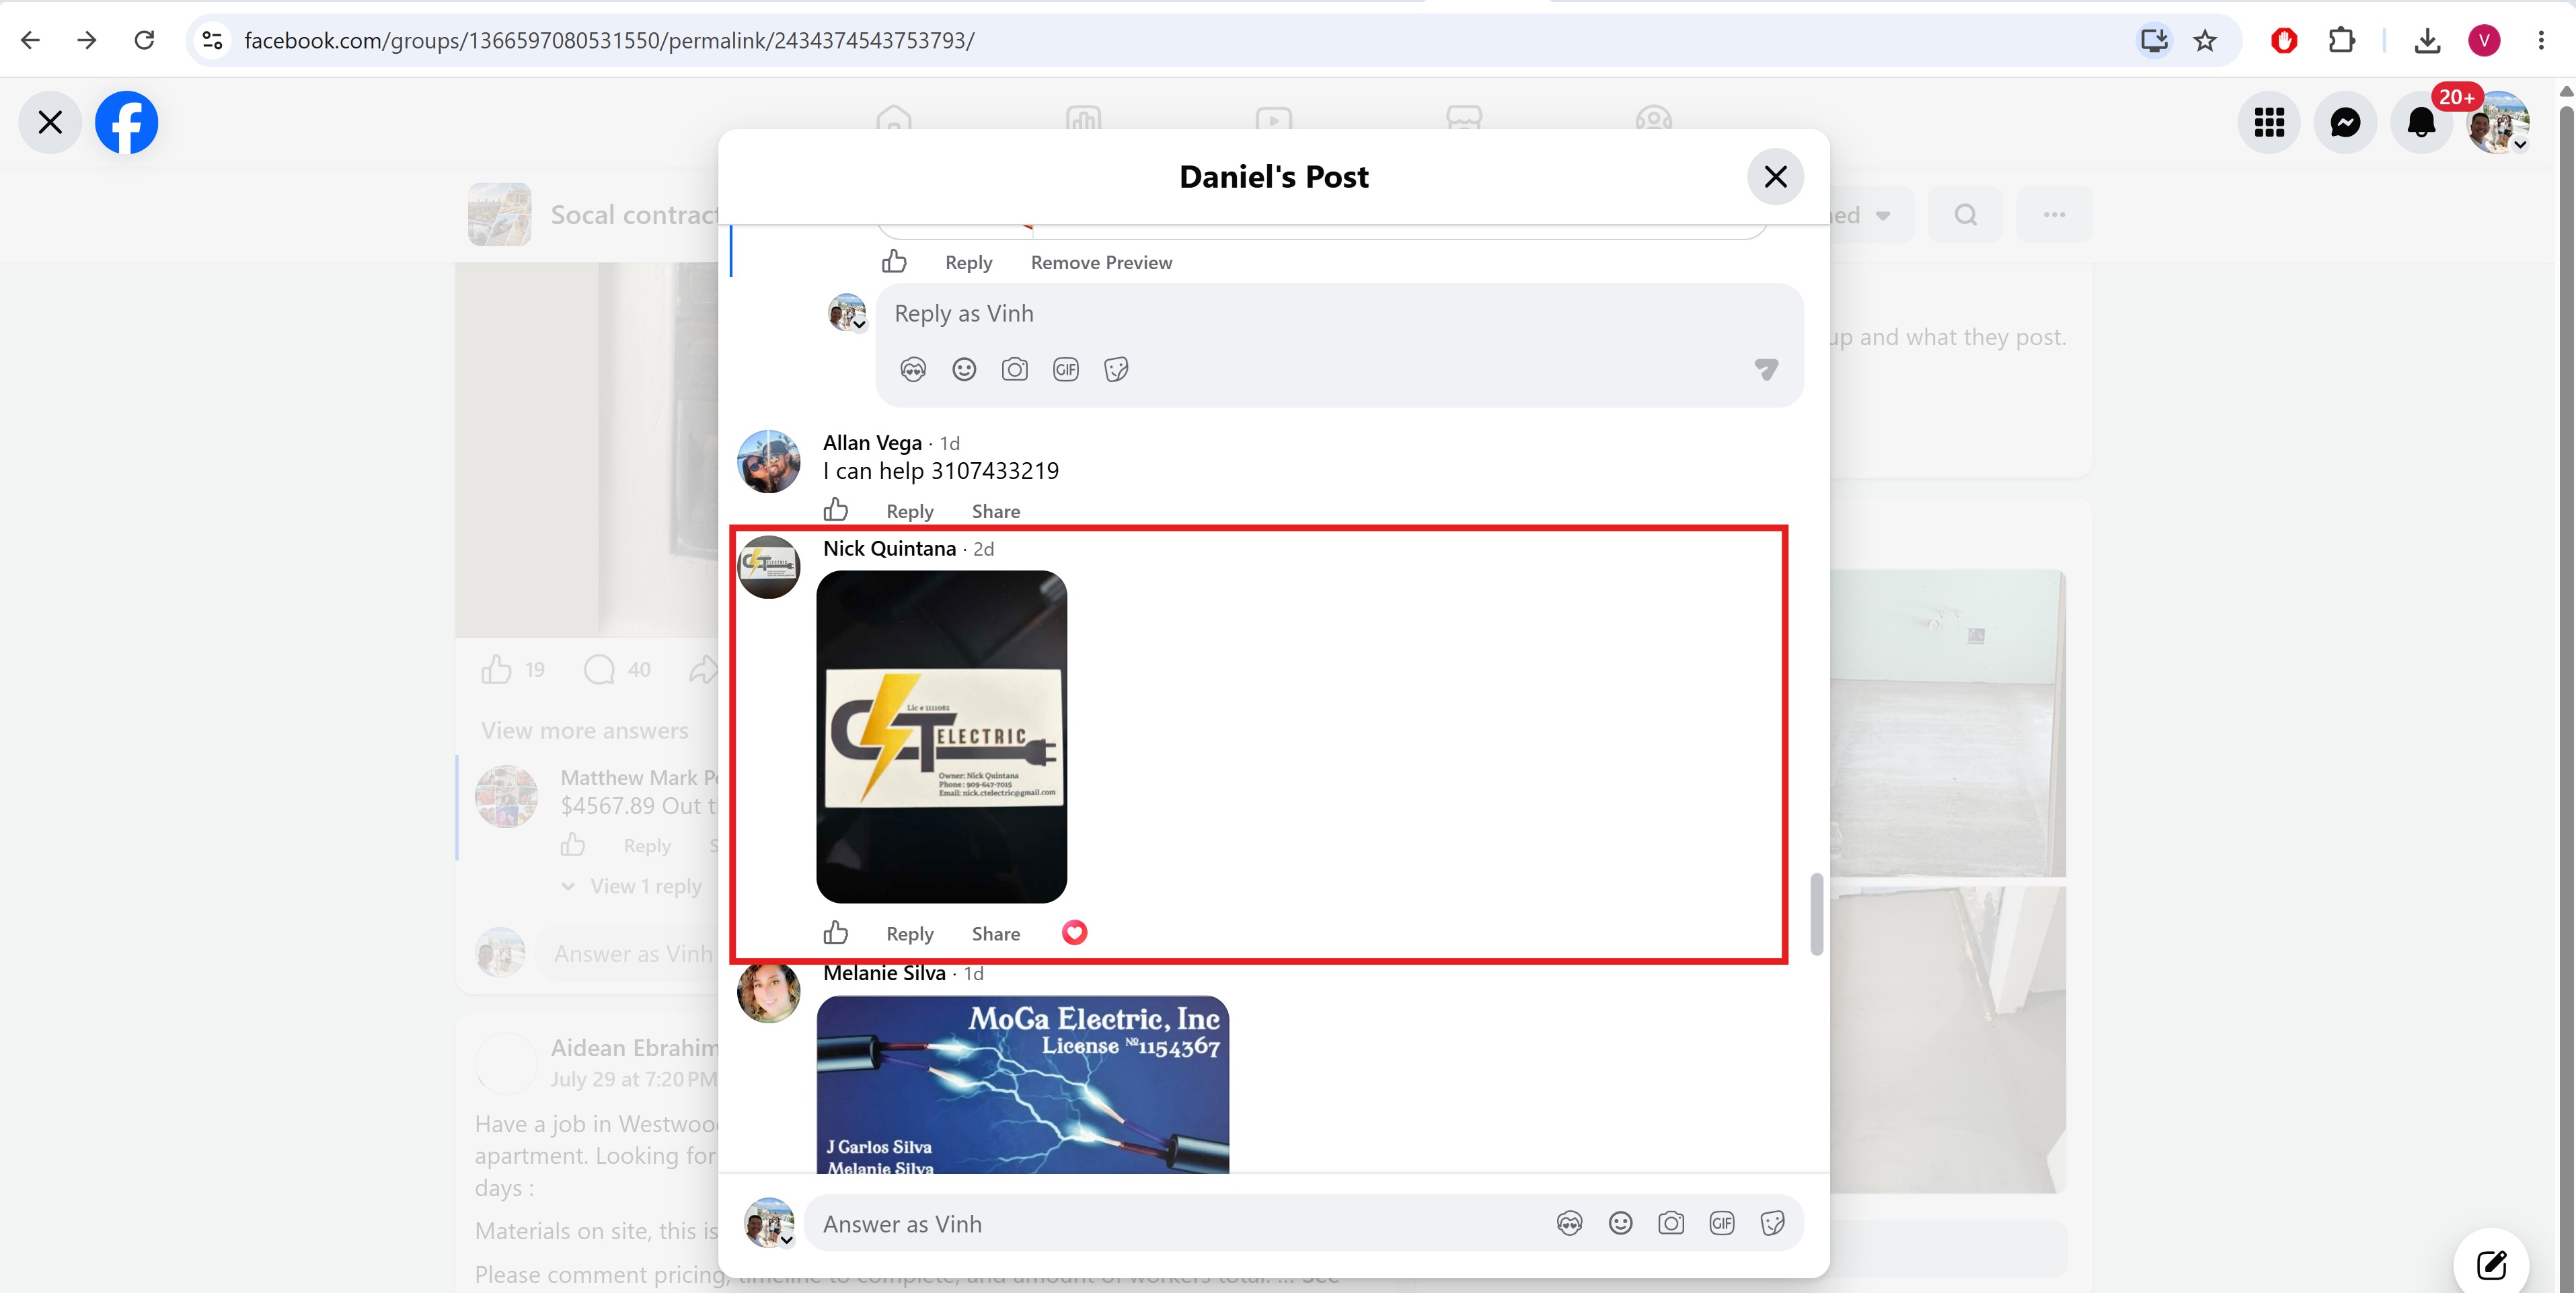
Task: Open emoji picker in reply box
Action: click(964, 370)
